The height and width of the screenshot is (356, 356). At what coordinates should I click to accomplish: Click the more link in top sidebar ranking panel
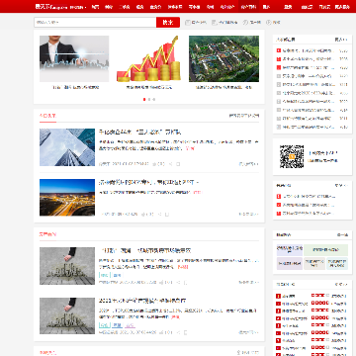tap(341, 40)
